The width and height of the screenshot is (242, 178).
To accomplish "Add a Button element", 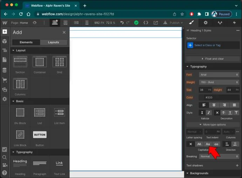I will pos(40,138).
